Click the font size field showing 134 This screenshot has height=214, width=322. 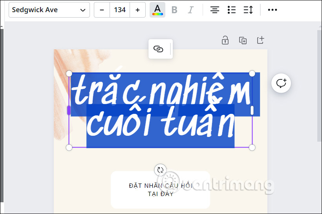coord(120,10)
